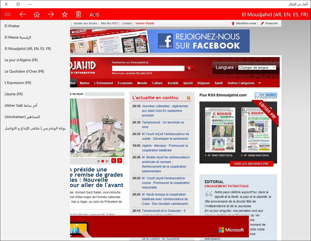The width and height of the screenshot is (311, 241).
Task: Select Liberte (FR) in sidebar
Action: (x=35, y=94)
